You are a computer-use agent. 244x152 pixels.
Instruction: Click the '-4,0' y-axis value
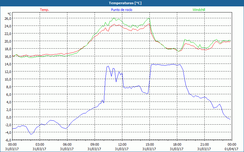tap(8, 133)
